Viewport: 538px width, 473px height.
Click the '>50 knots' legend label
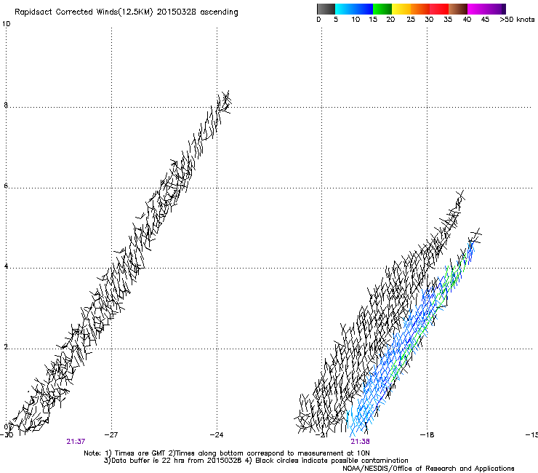tap(517, 20)
